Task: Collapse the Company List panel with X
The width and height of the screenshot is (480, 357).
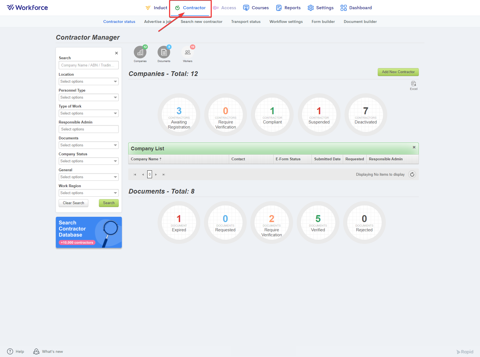Action: click(x=414, y=147)
